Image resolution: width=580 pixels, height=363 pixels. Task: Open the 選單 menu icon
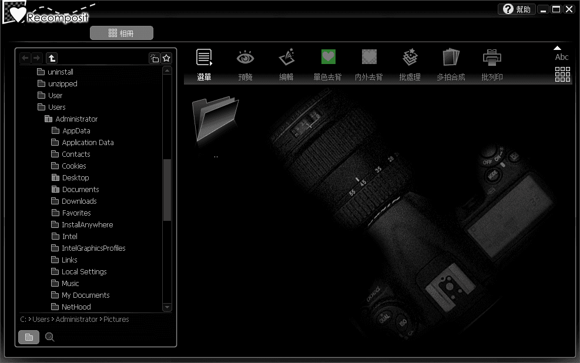tap(204, 58)
